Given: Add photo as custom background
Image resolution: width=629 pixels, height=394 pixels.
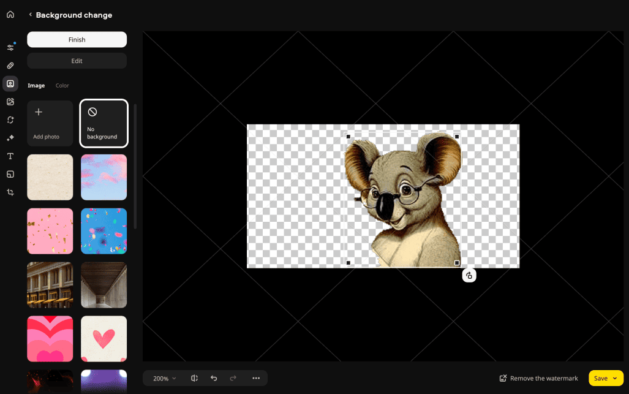Looking at the screenshot, I should pyautogui.click(x=50, y=123).
